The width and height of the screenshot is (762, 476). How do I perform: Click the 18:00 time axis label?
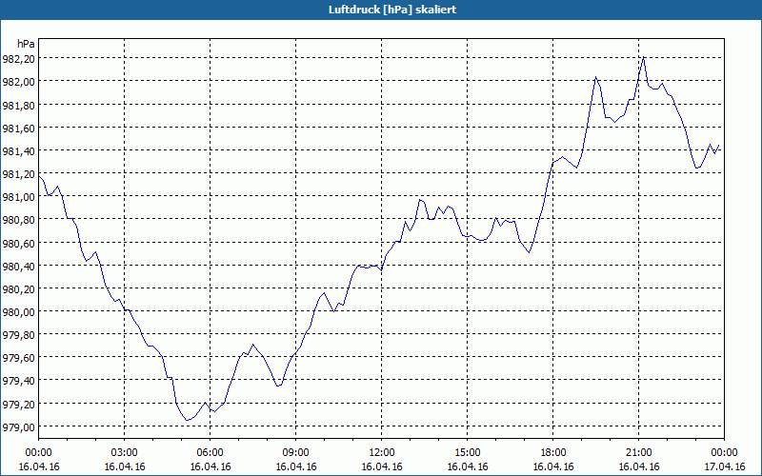pyautogui.click(x=553, y=453)
